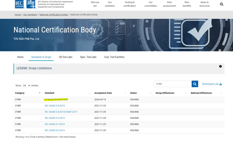Click the blue table search button

pos(195,84)
